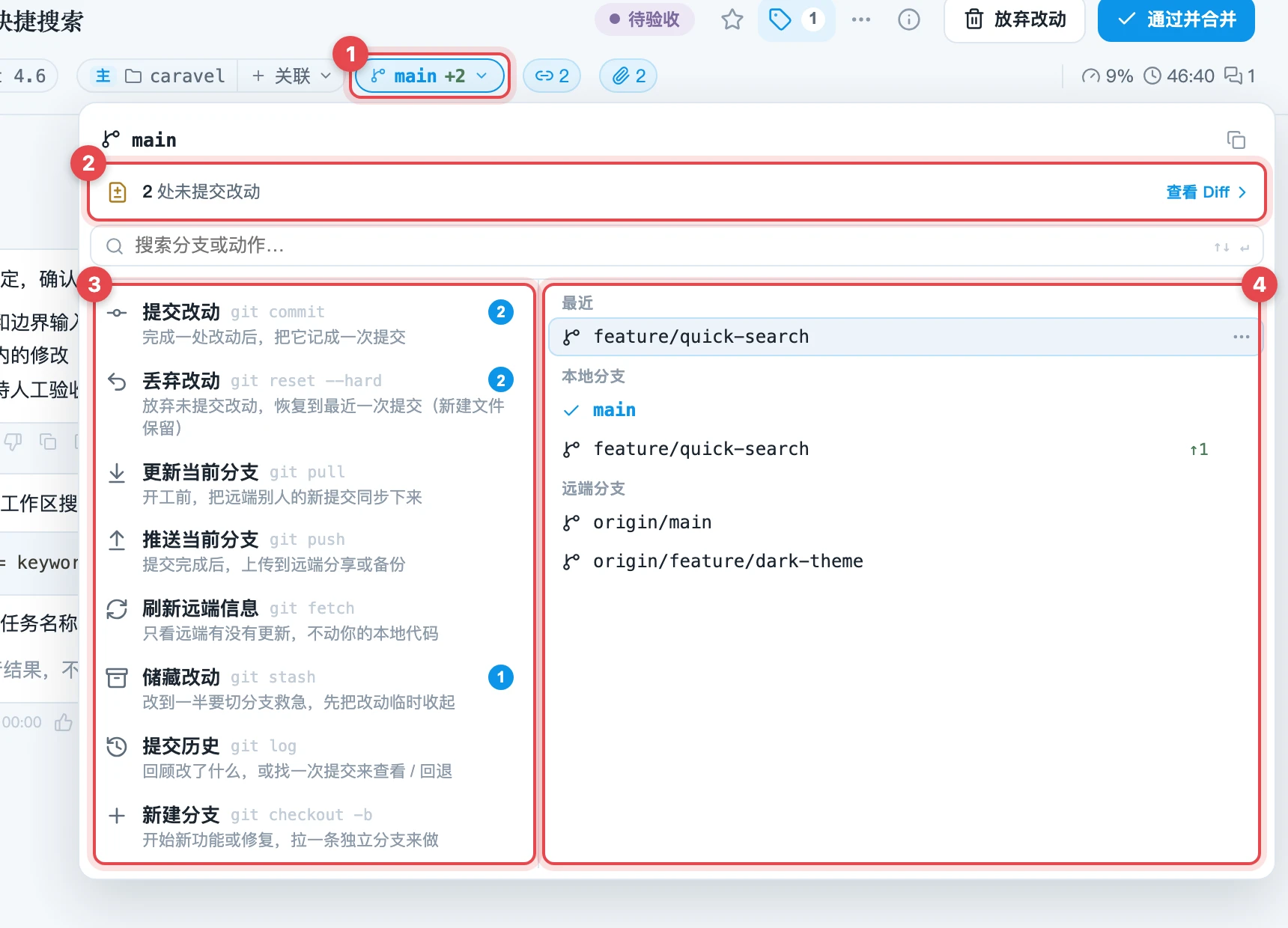Click the 放弃改动 button

[x=1015, y=19]
